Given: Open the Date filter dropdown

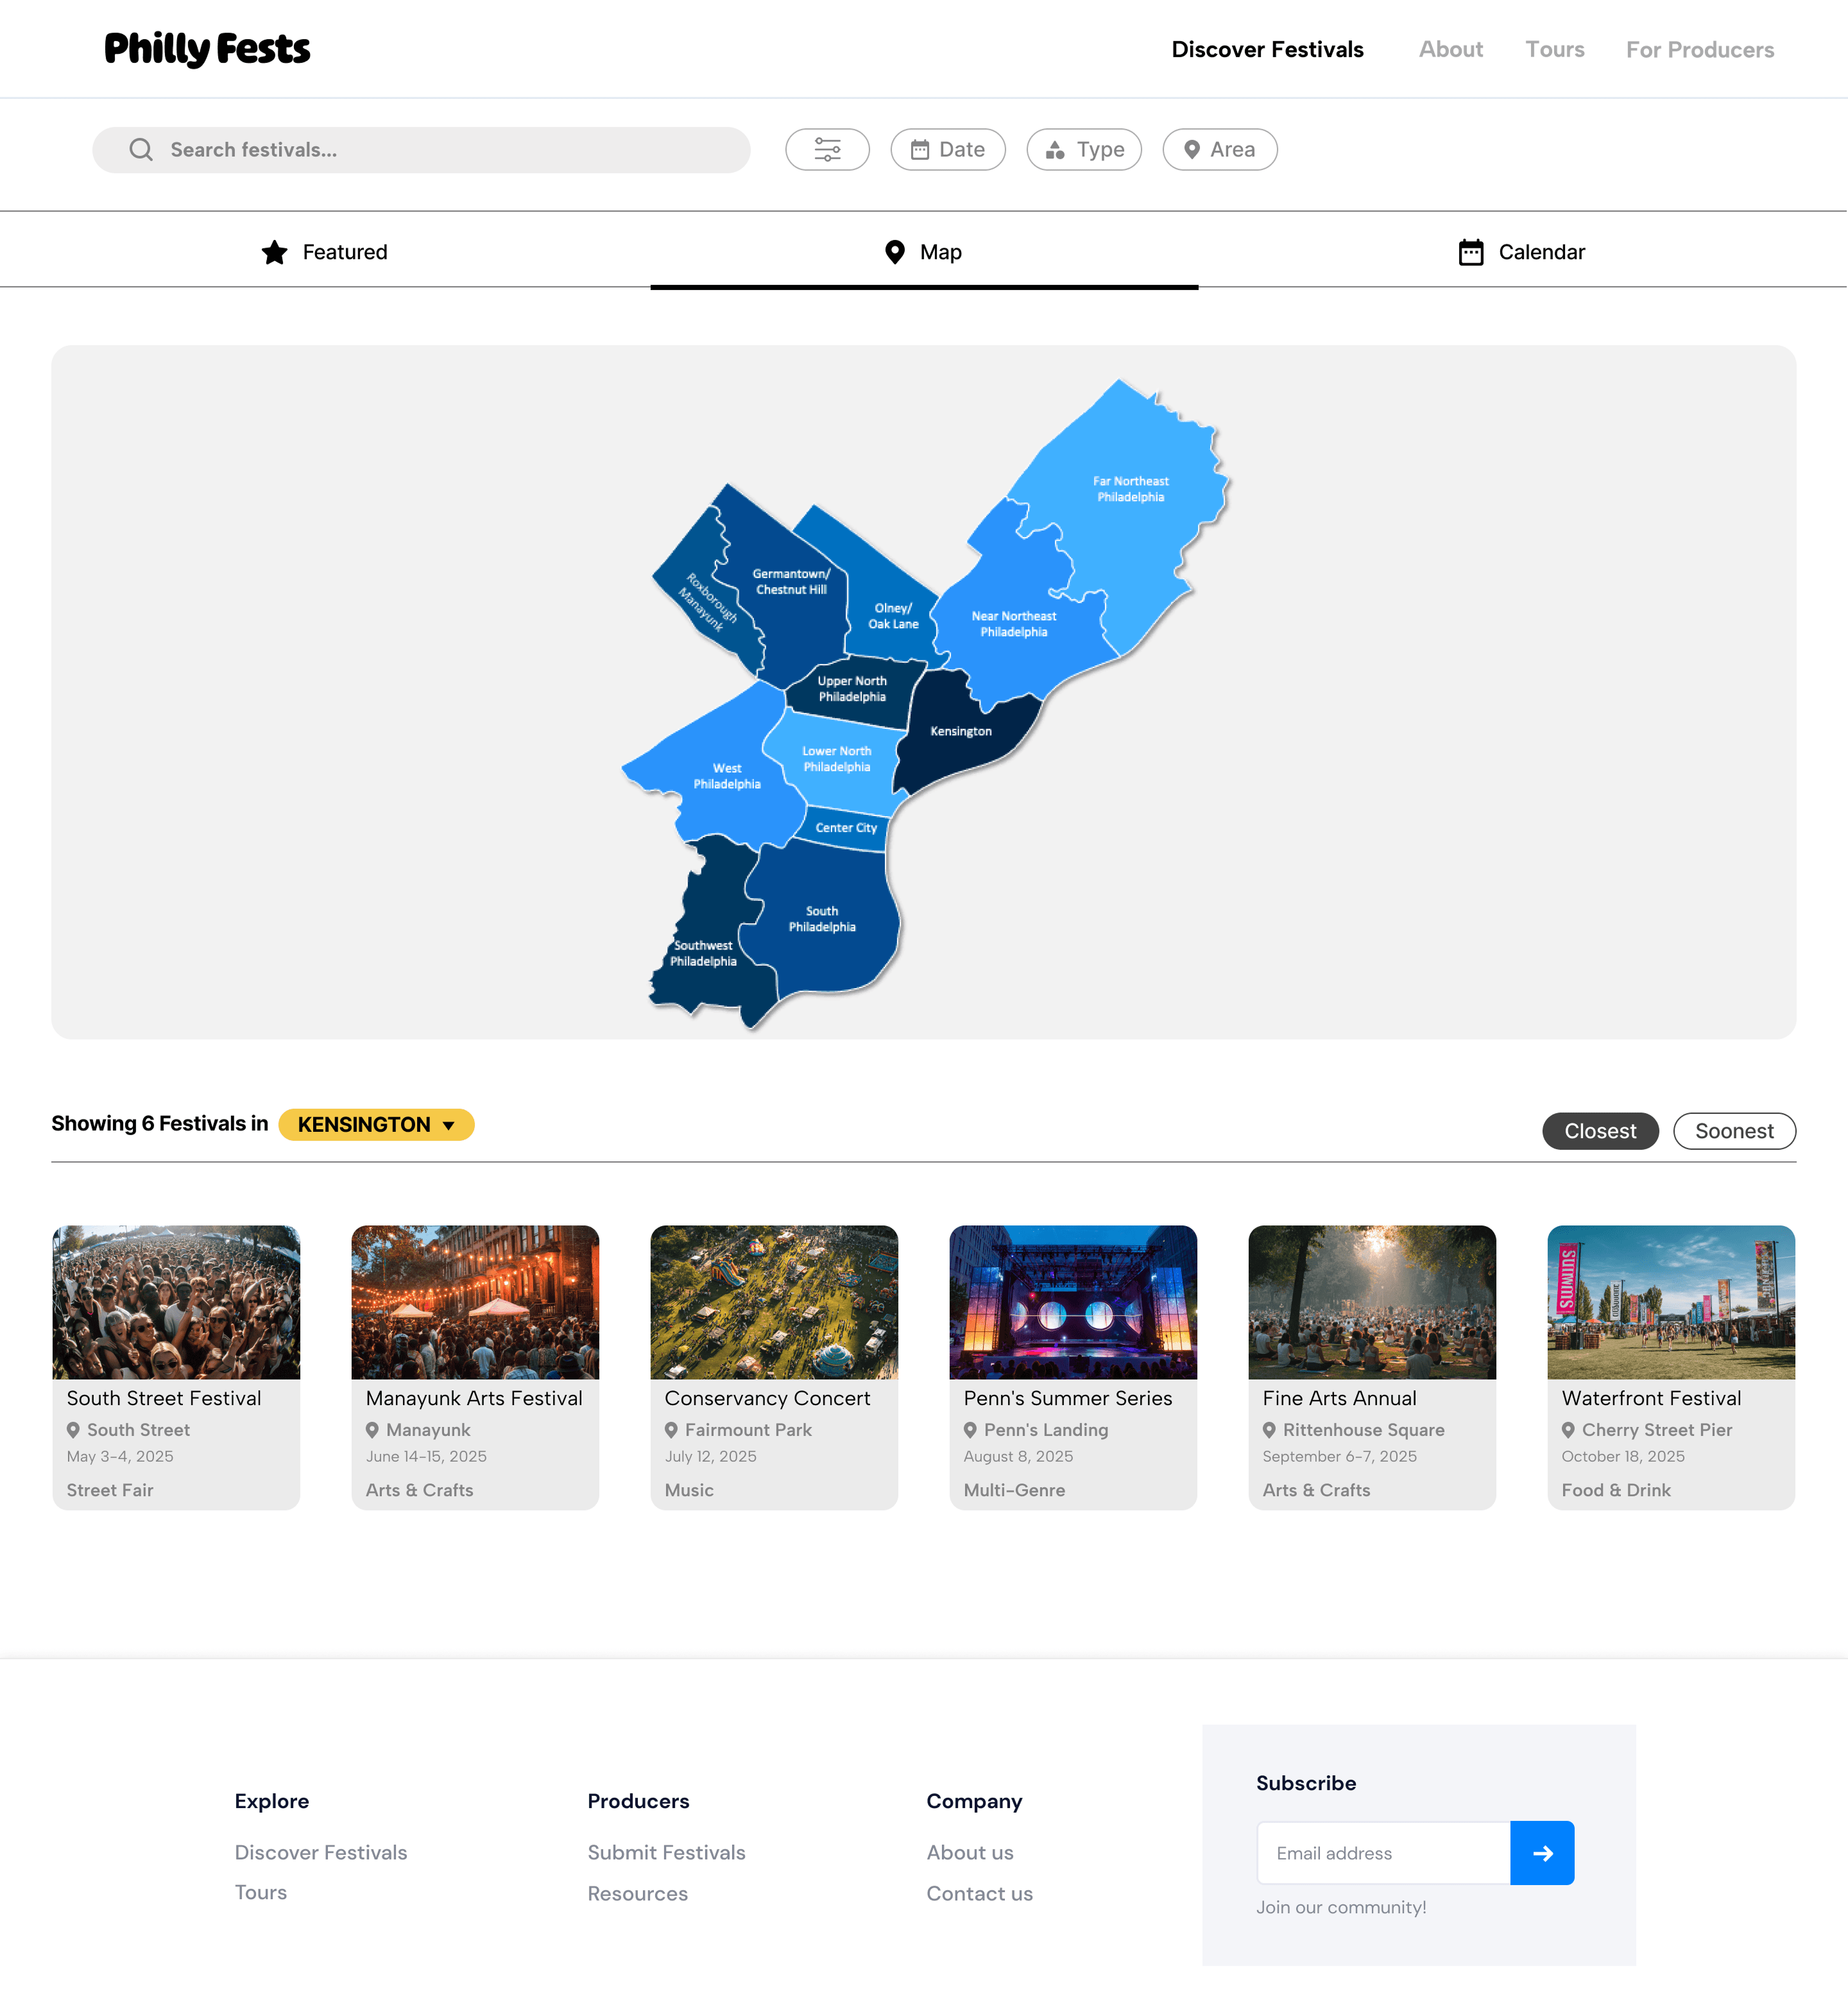Looking at the screenshot, I should (x=947, y=150).
